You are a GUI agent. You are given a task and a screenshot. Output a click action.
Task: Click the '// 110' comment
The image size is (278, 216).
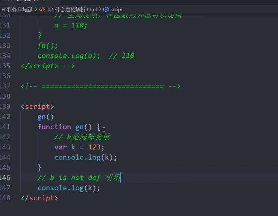pos(122,56)
